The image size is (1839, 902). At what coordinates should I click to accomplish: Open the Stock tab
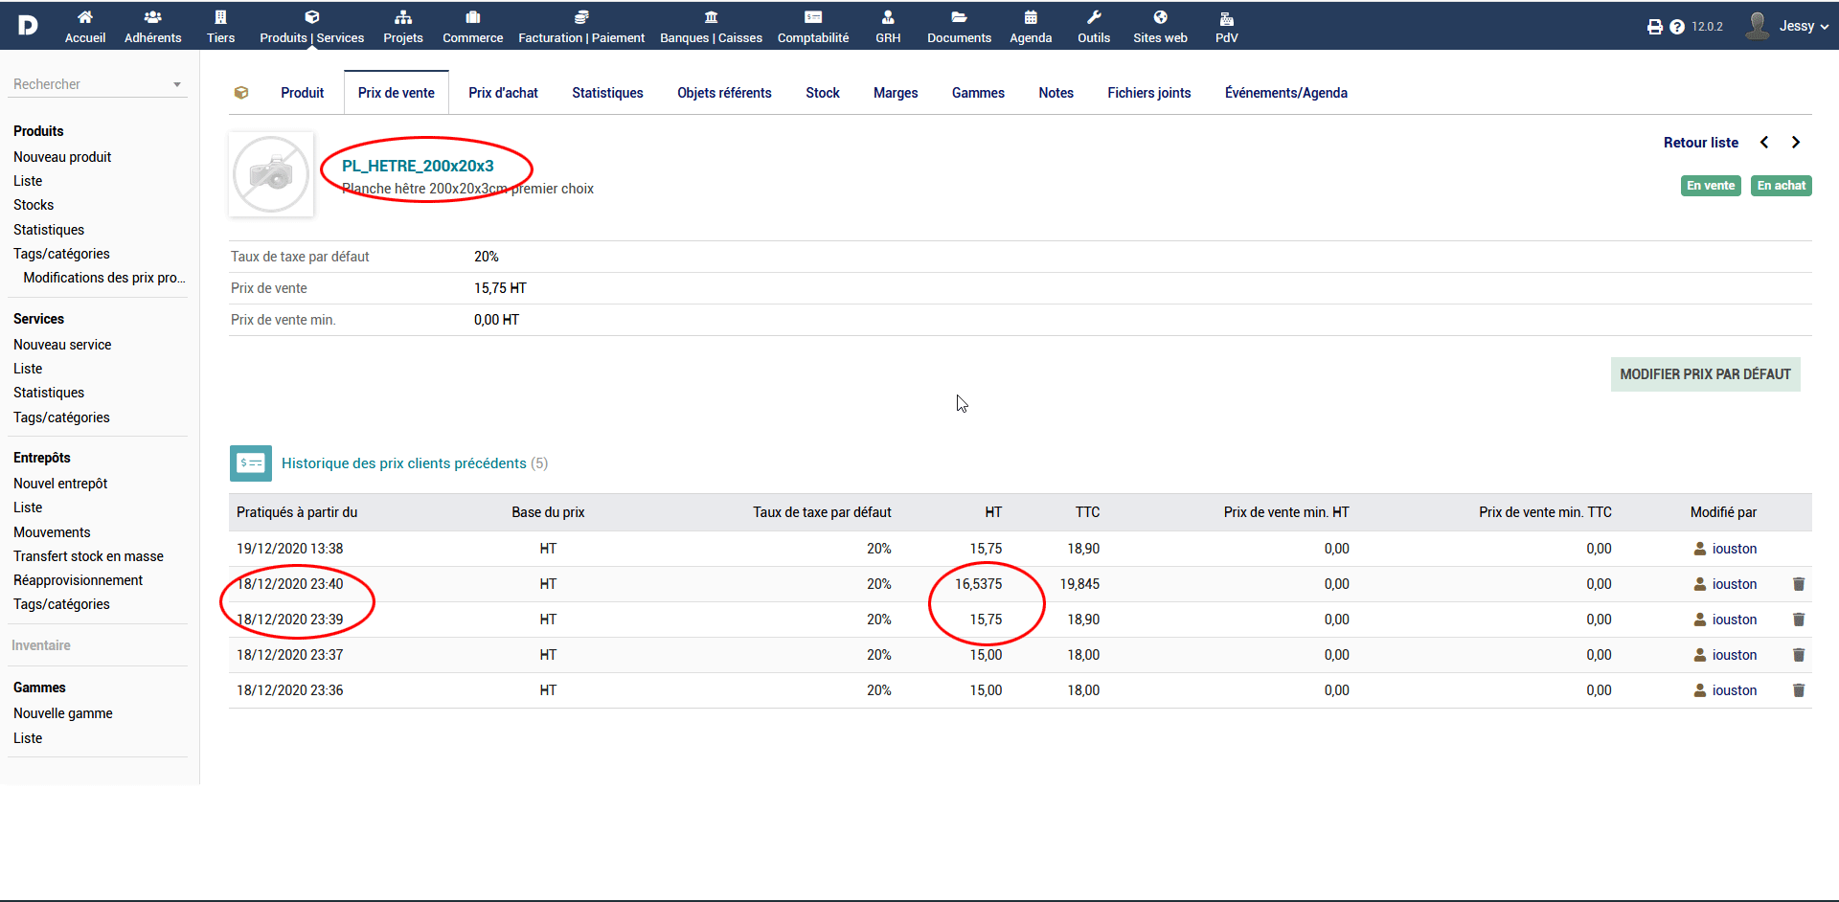(x=822, y=93)
